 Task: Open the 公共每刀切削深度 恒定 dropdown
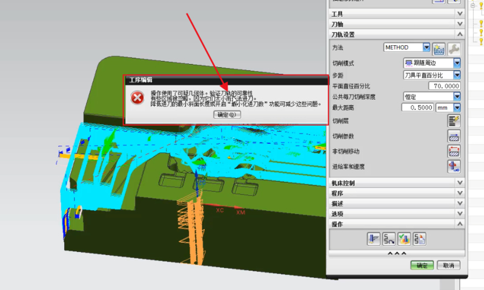pyautogui.click(x=457, y=97)
